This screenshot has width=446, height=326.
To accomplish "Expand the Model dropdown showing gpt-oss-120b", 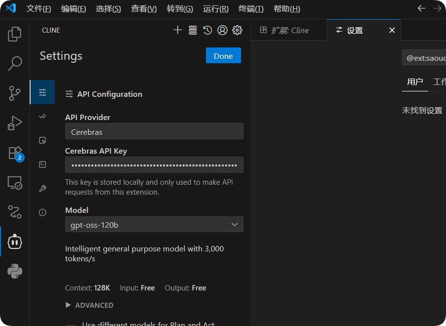I will (154, 225).
